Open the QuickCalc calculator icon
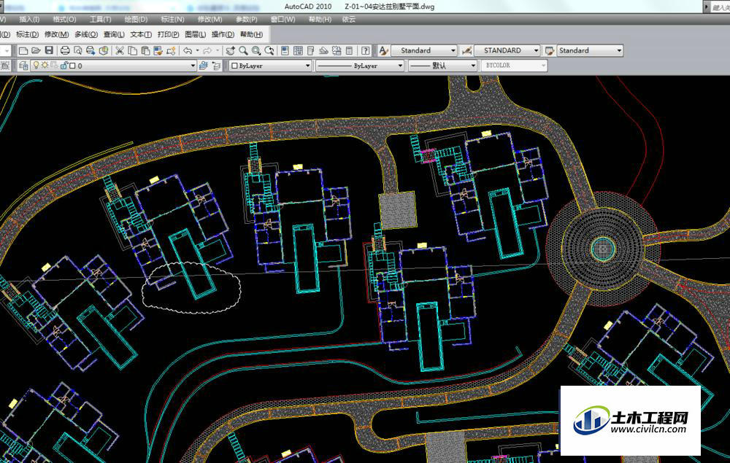This screenshot has height=463, width=730. [x=349, y=50]
